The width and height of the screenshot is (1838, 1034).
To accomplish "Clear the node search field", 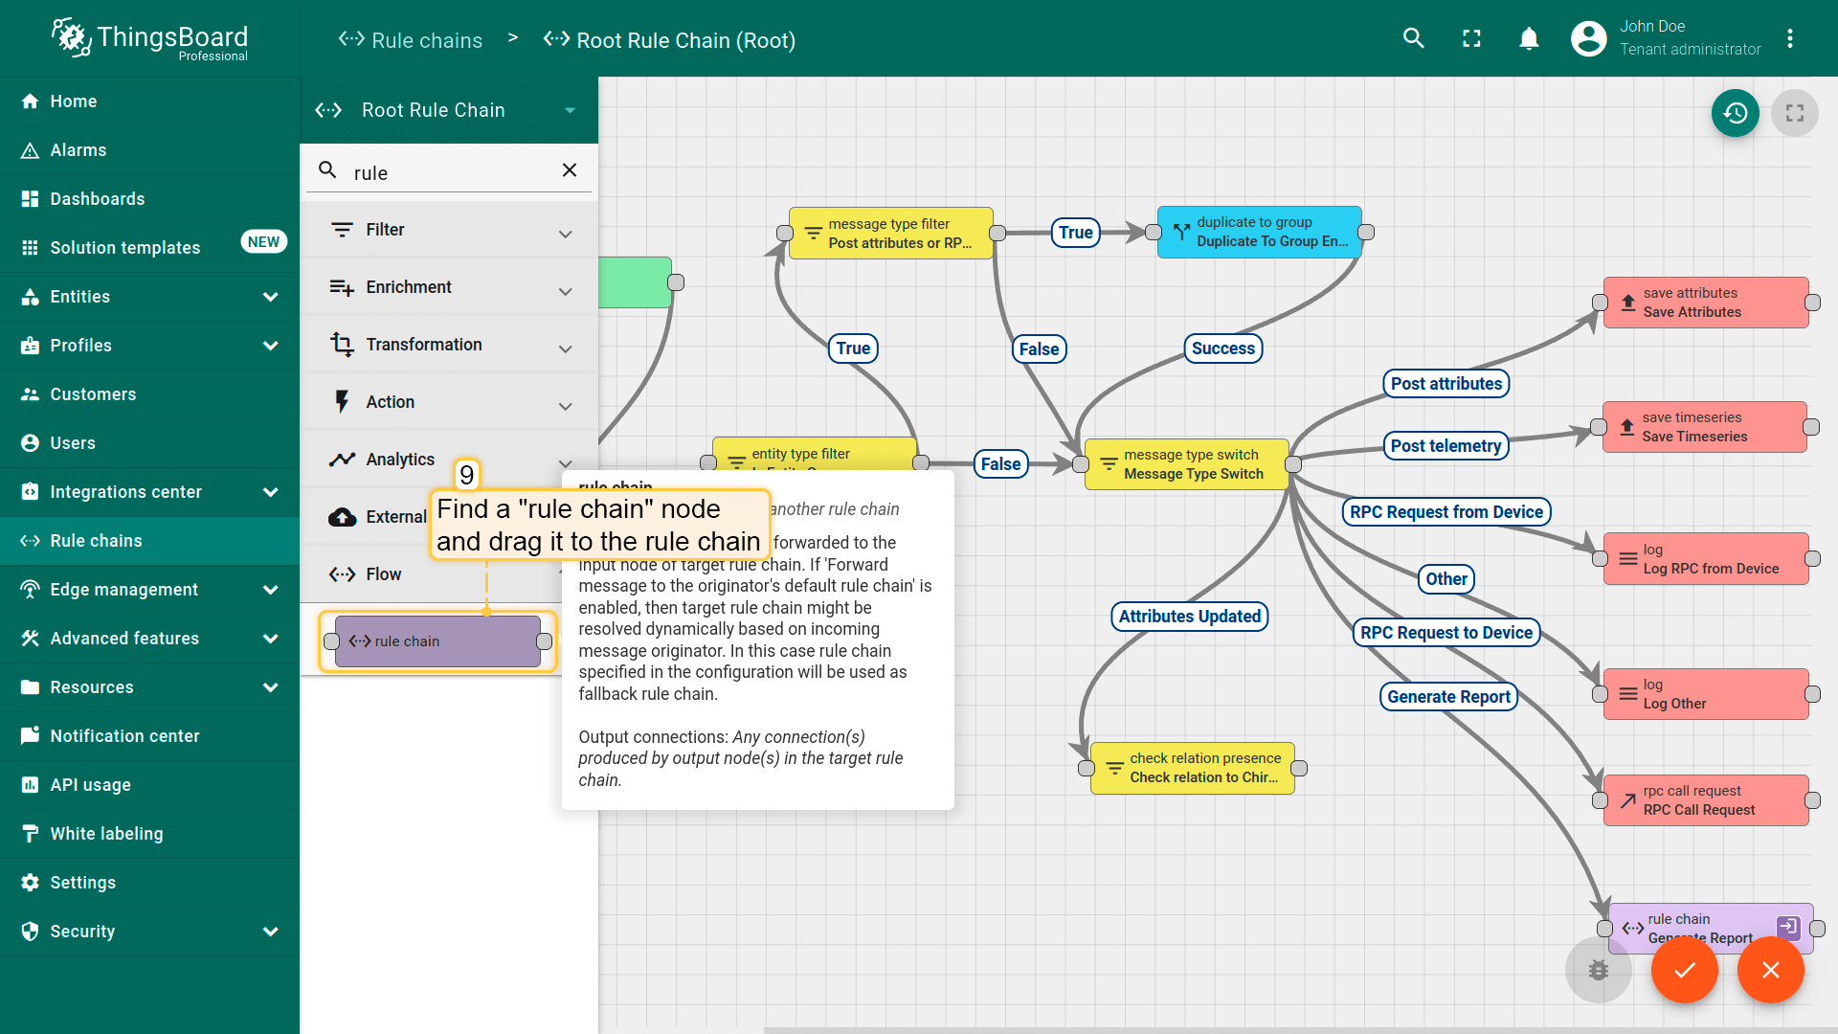I will pyautogui.click(x=570, y=170).
